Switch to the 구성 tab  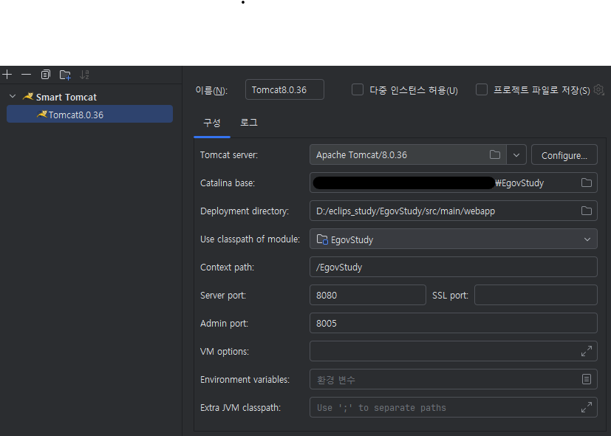click(x=212, y=123)
